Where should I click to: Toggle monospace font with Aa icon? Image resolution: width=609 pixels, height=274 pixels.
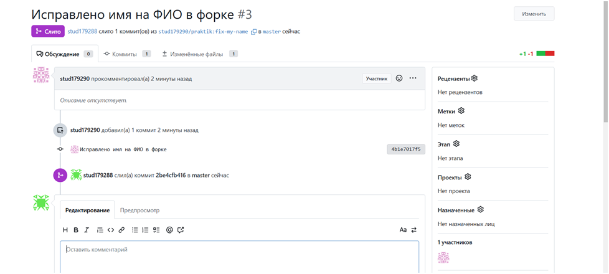tap(402, 230)
